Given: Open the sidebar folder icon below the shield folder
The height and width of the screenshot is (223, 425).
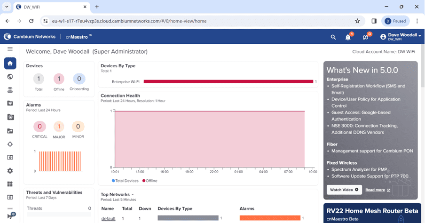Looking at the screenshot, I should [10, 131].
